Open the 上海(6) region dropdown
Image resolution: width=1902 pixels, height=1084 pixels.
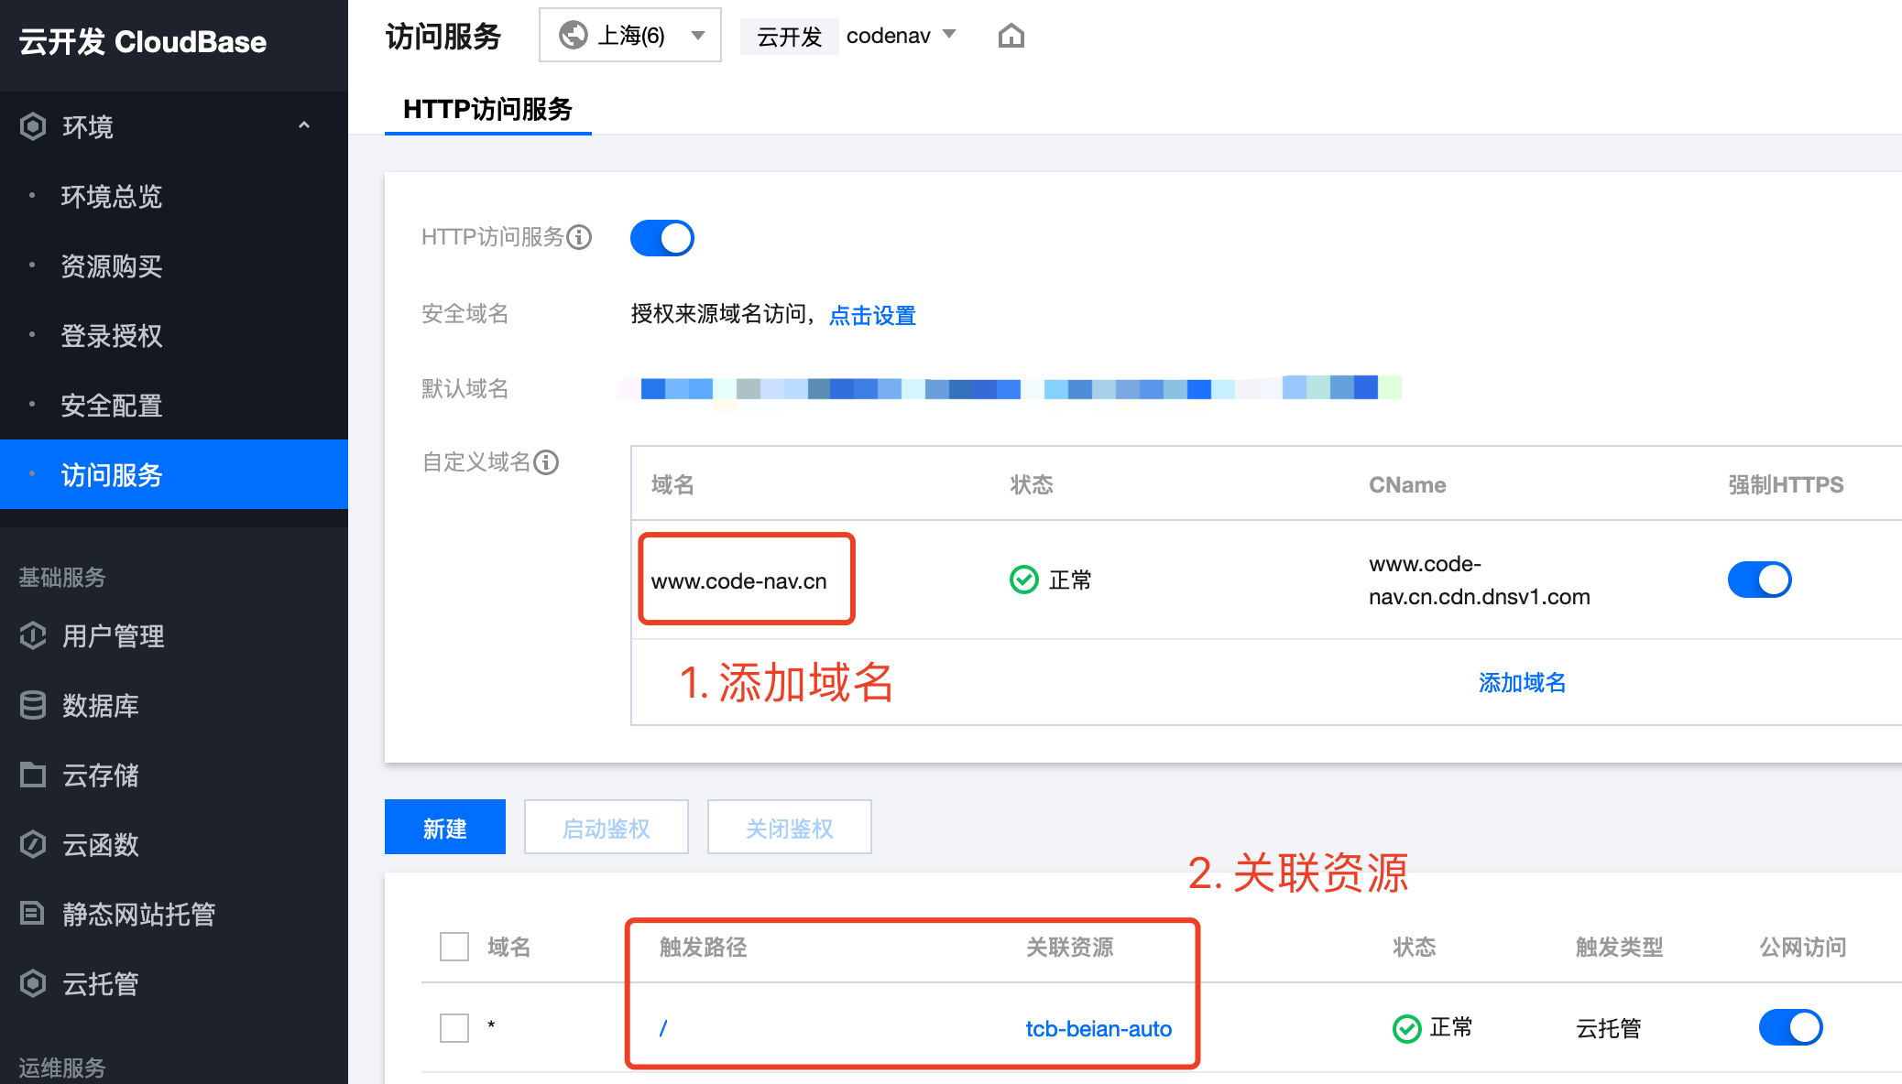point(629,34)
